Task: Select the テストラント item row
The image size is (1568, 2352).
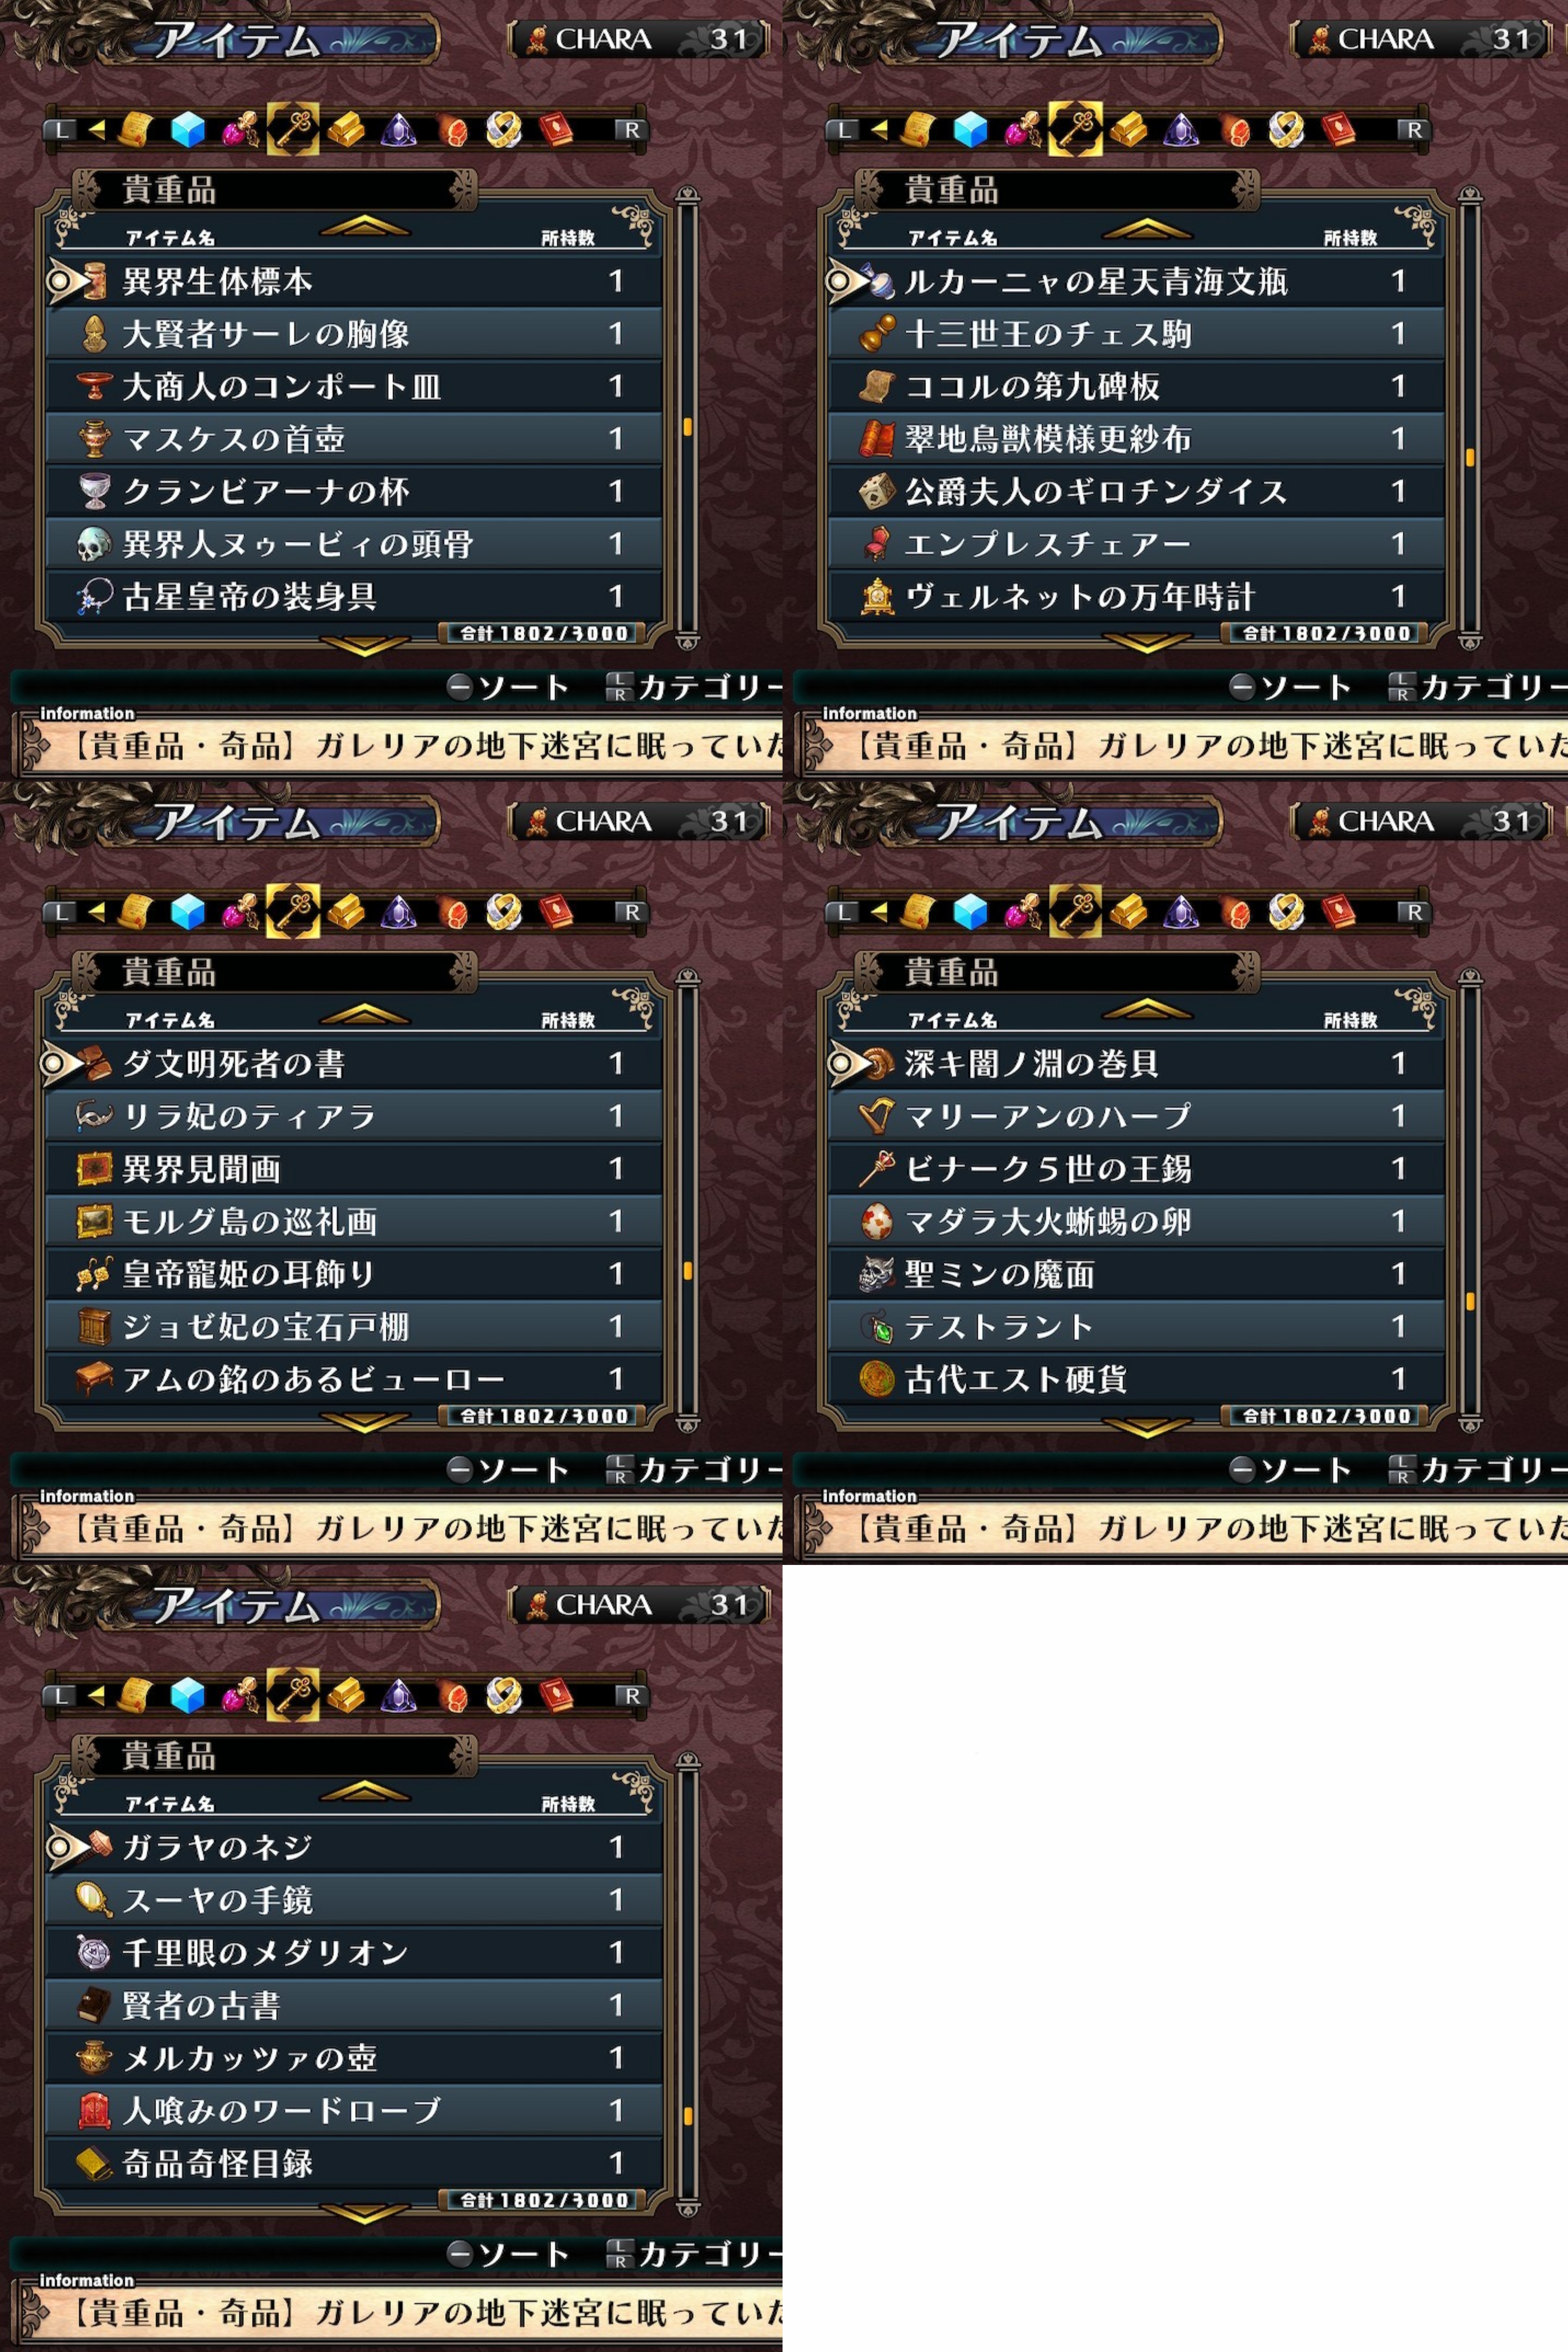Action: tap(1136, 1326)
